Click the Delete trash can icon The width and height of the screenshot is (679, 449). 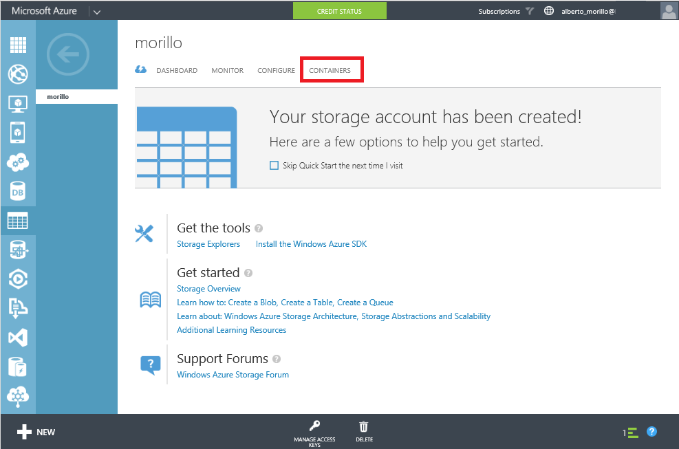[x=364, y=426]
